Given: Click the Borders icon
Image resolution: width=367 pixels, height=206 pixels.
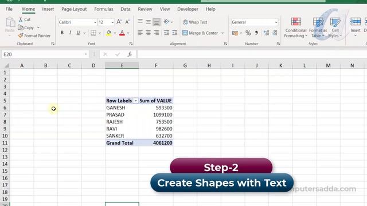Looking at the screenshot, I should [93, 33].
